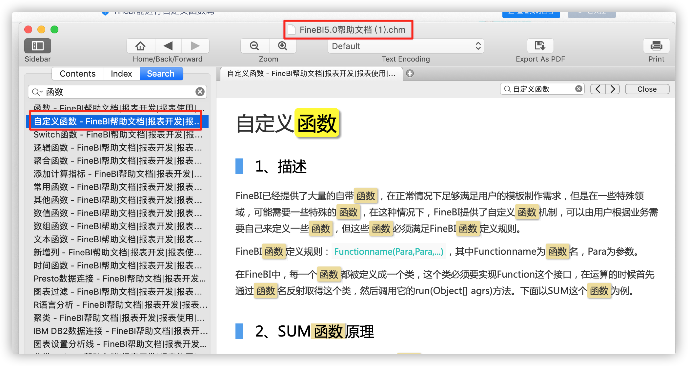Open the R语言分析 search result
The image size is (688, 366).
(117, 305)
